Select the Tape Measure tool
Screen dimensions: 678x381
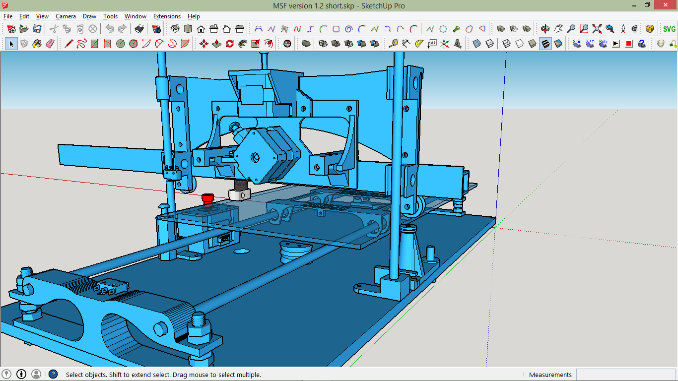tap(394, 44)
